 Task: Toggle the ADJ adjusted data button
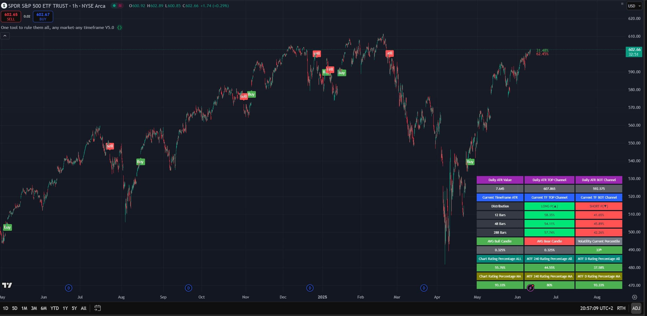click(636, 308)
